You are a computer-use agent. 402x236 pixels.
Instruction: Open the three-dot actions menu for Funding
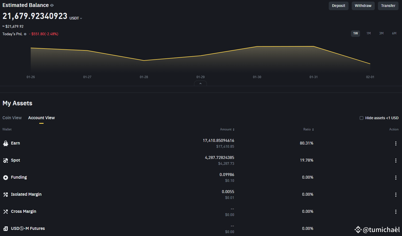tap(396, 178)
